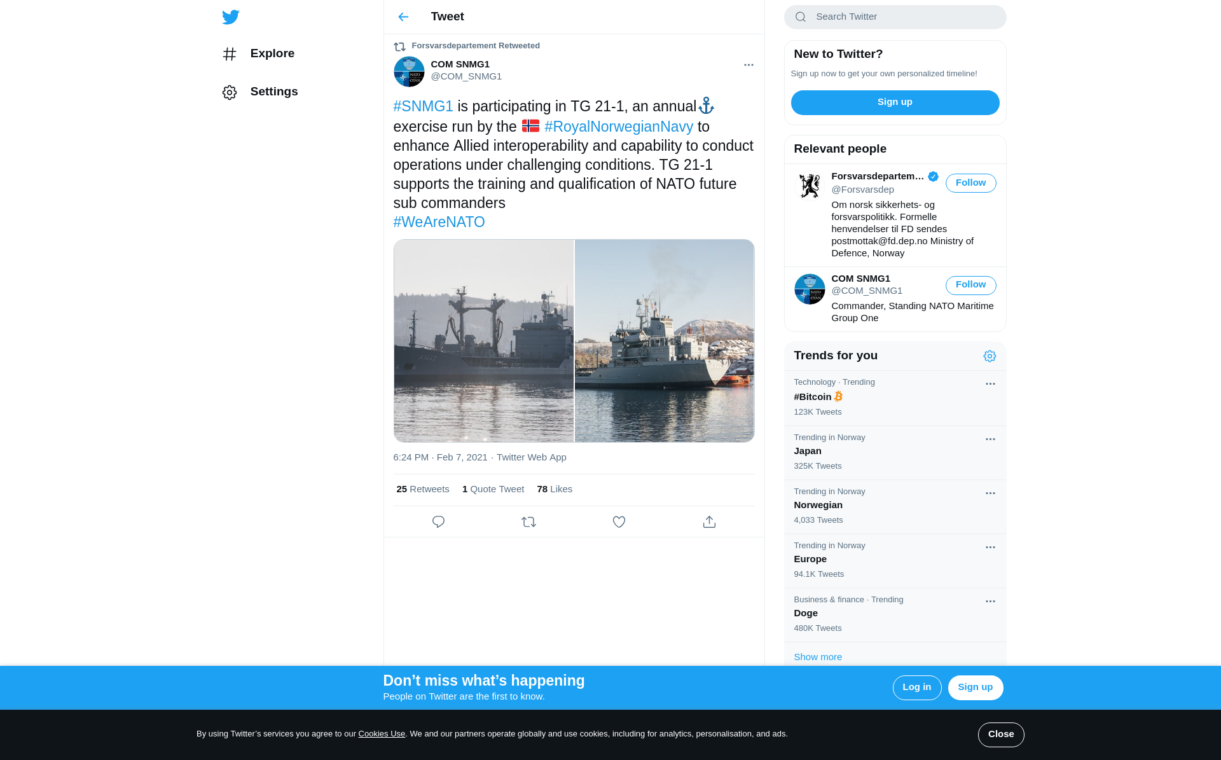This screenshot has height=760, width=1221.
Task: Click the #RoyalNorwegianNavy hashtag link
Action: [x=619, y=127]
